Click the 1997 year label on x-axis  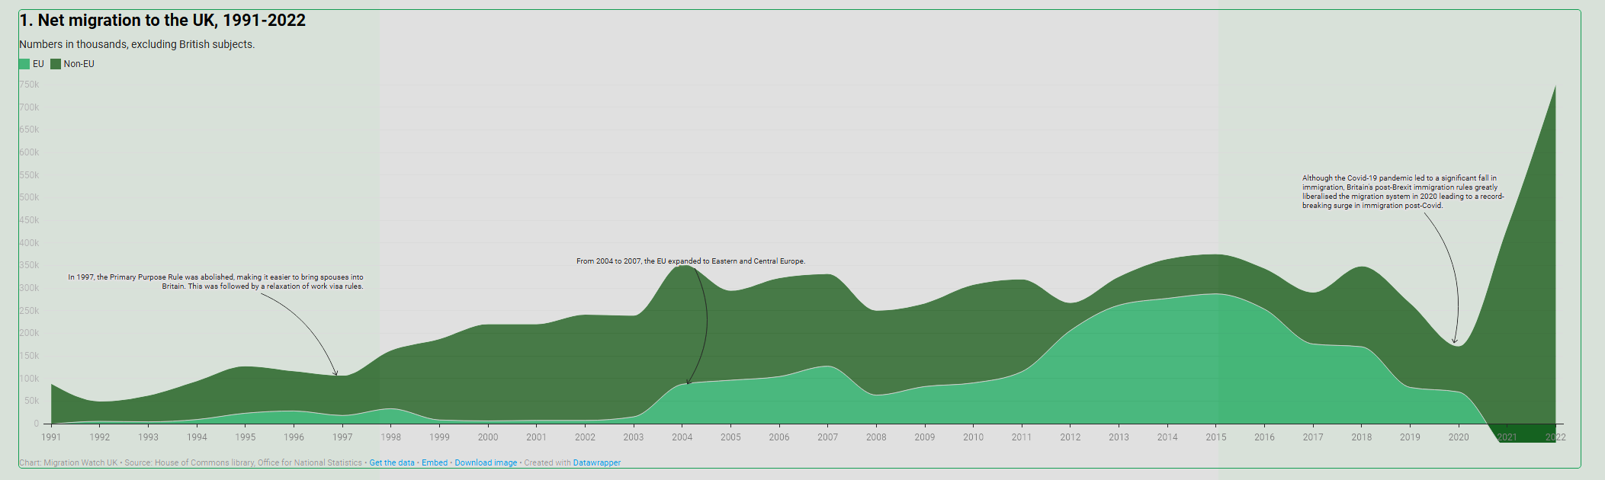coord(342,437)
